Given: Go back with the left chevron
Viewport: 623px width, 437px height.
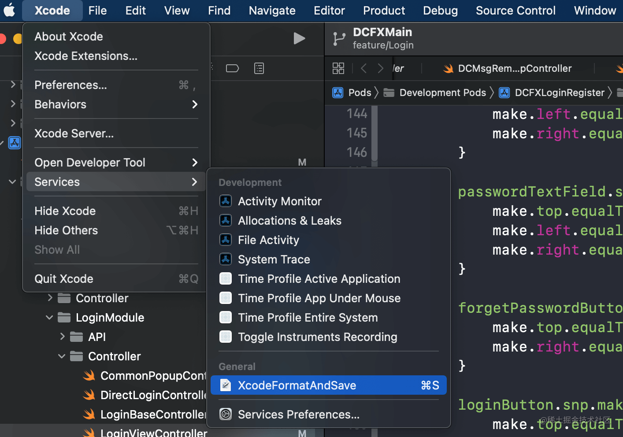Looking at the screenshot, I should point(363,68).
